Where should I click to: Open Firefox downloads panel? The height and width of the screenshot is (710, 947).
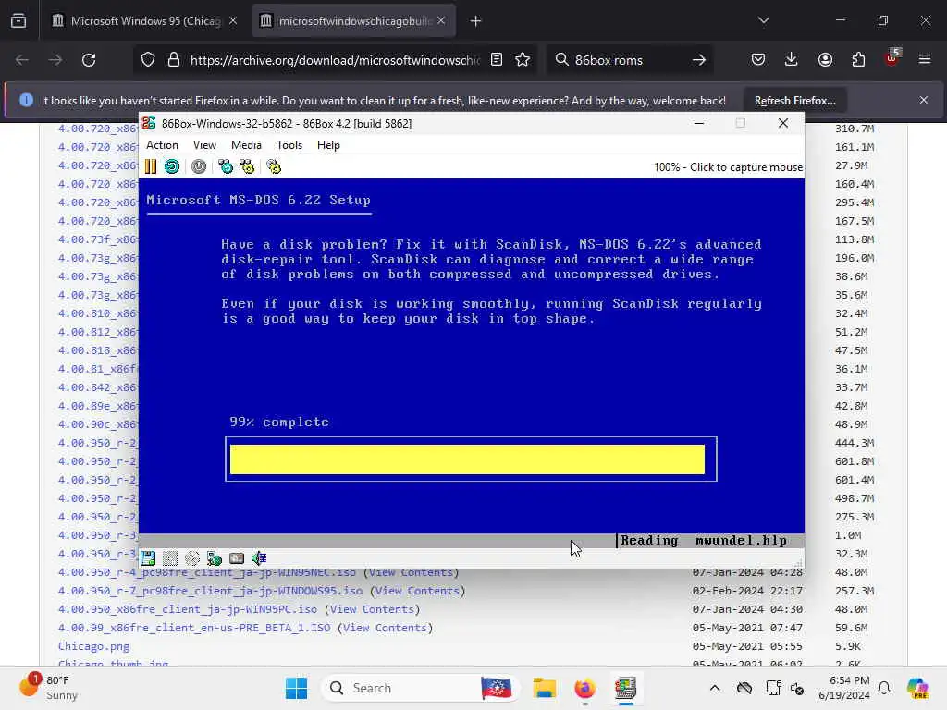coord(792,60)
